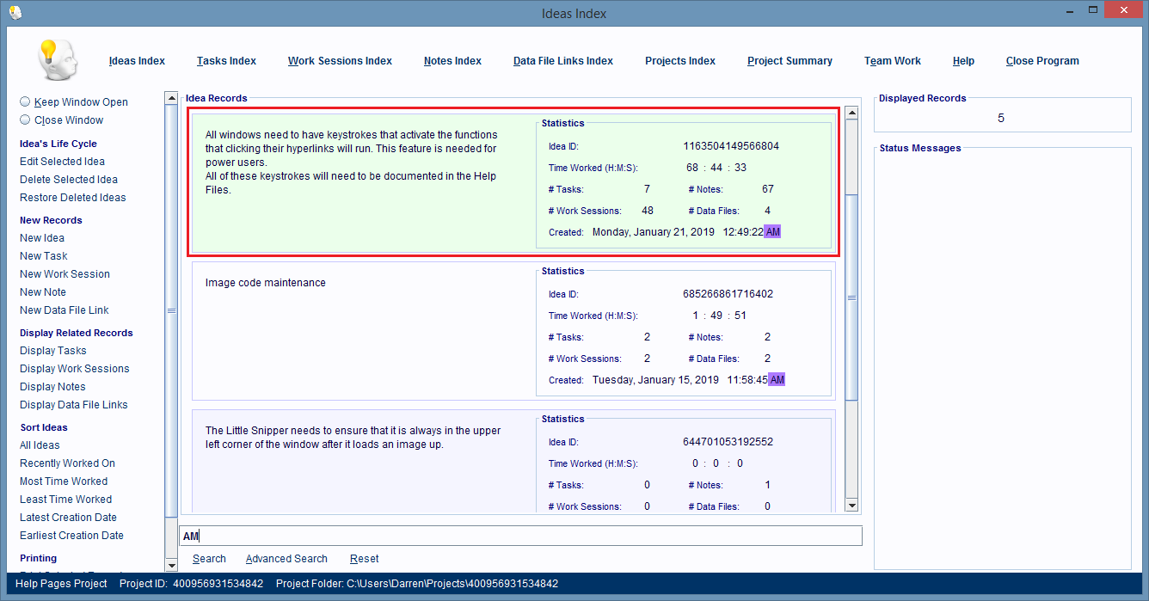Click the Restore Deleted Ideas link
The width and height of the screenshot is (1149, 601).
click(x=73, y=198)
